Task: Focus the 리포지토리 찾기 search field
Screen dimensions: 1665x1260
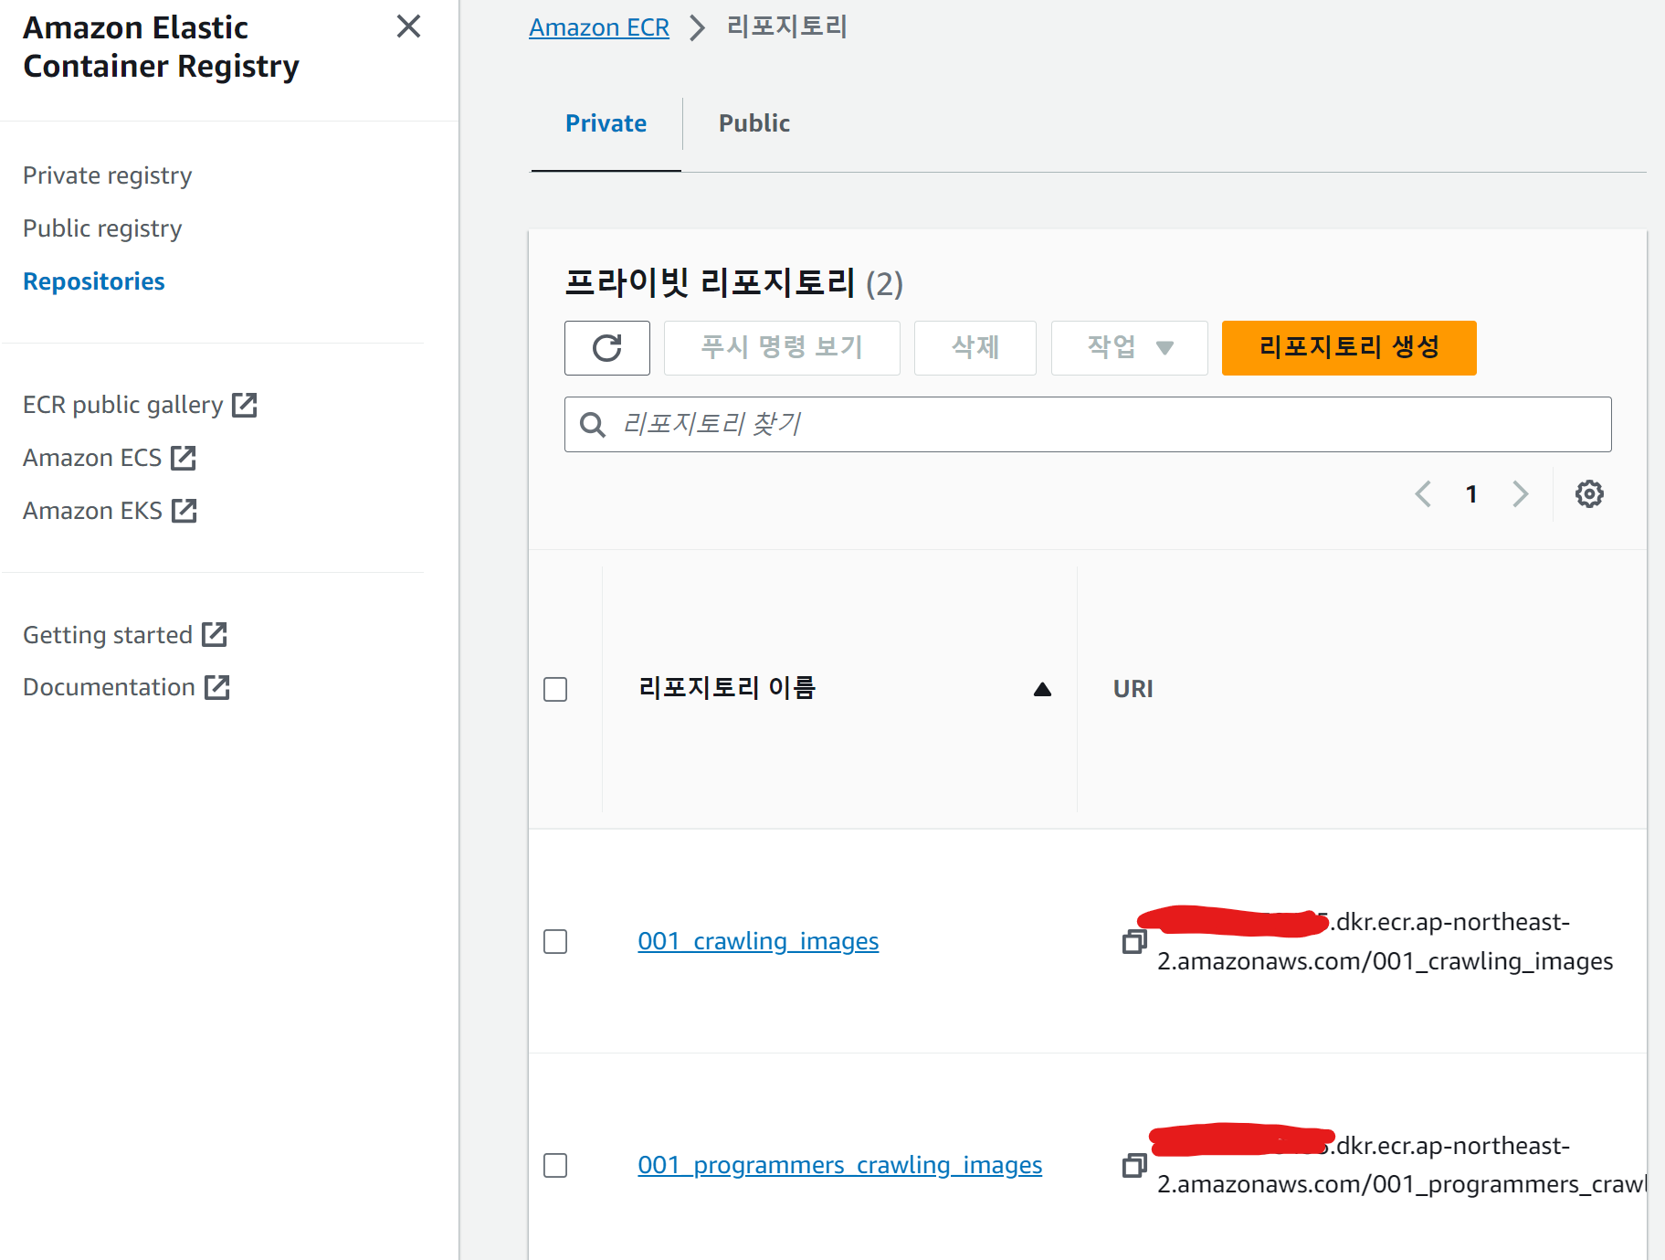Action: coord(1088,424)
